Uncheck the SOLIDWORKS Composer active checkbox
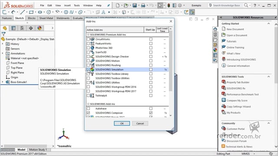The image size is (278, 156). [x=88, y=113]
